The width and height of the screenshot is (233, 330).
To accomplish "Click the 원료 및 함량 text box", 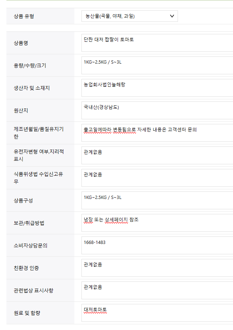I will (157, 313).
